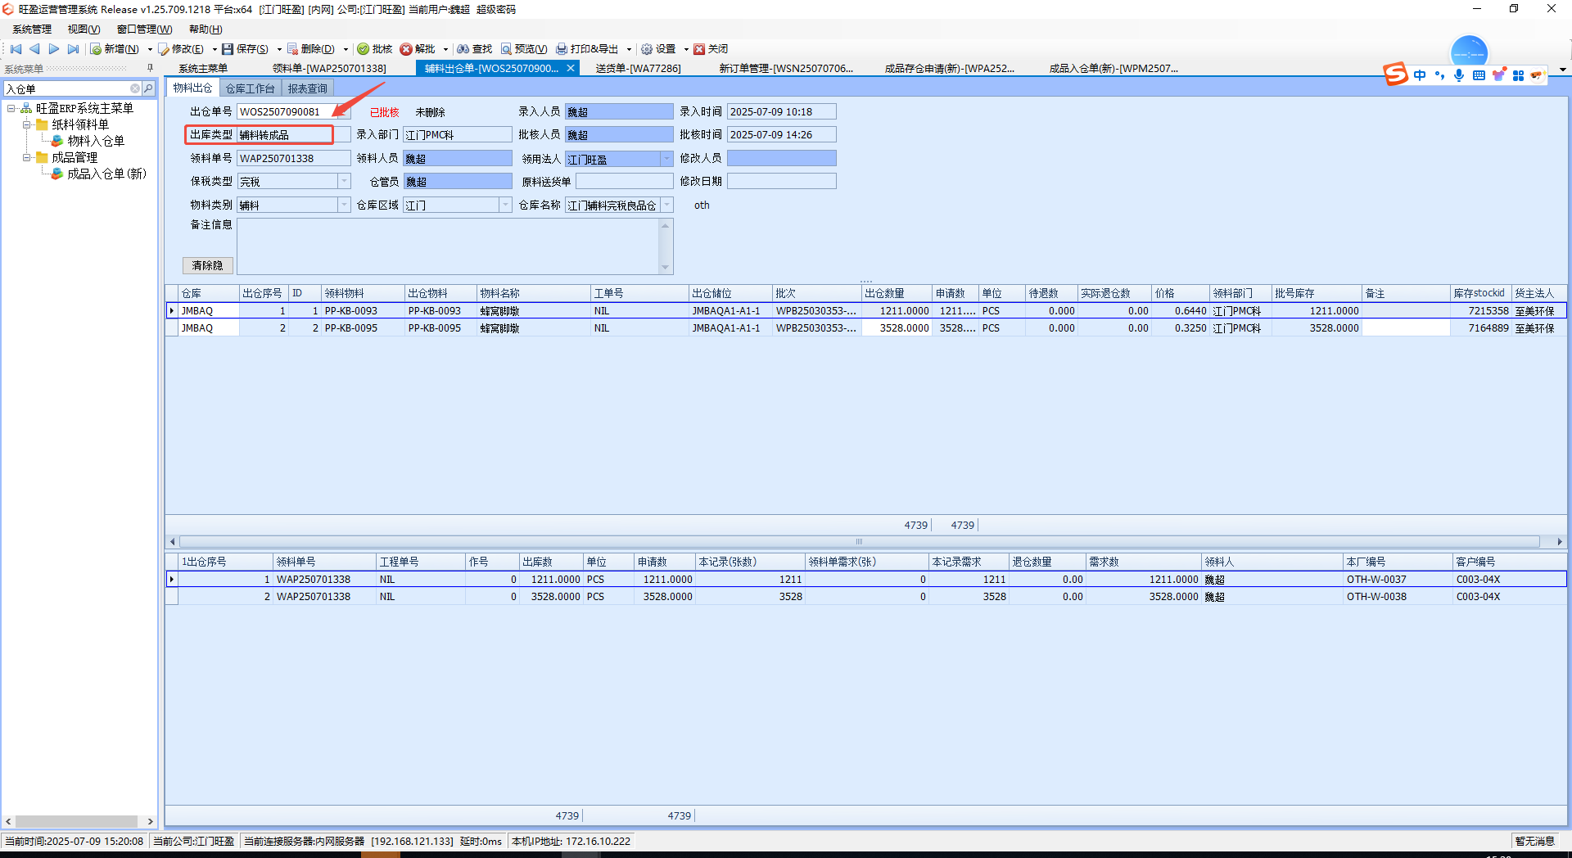
Task: Click the 解批 unapprove button
Action: pos(418,49)
